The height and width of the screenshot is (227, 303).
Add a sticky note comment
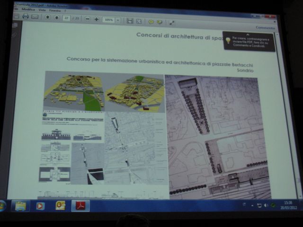tap(151, 22)
